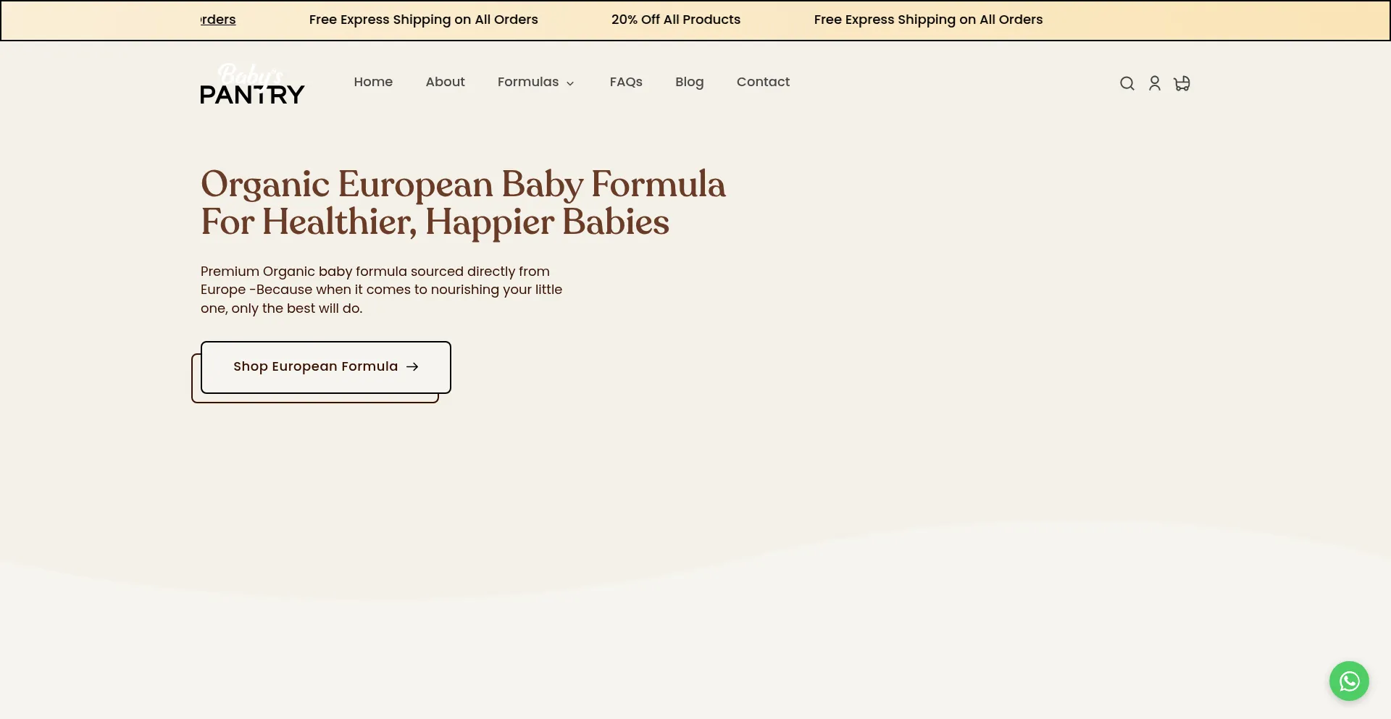Go to the Home page
Viewport: 1391px width, 719px height.
373,82
